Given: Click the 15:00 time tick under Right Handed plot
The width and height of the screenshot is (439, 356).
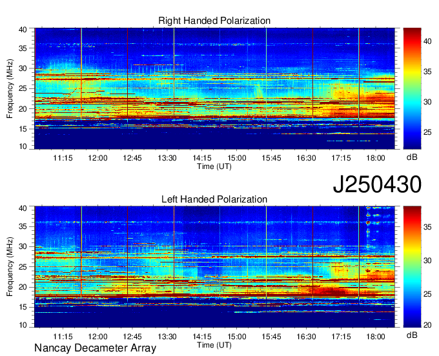Looking at the screenshot, I should [x=236, y=158].
